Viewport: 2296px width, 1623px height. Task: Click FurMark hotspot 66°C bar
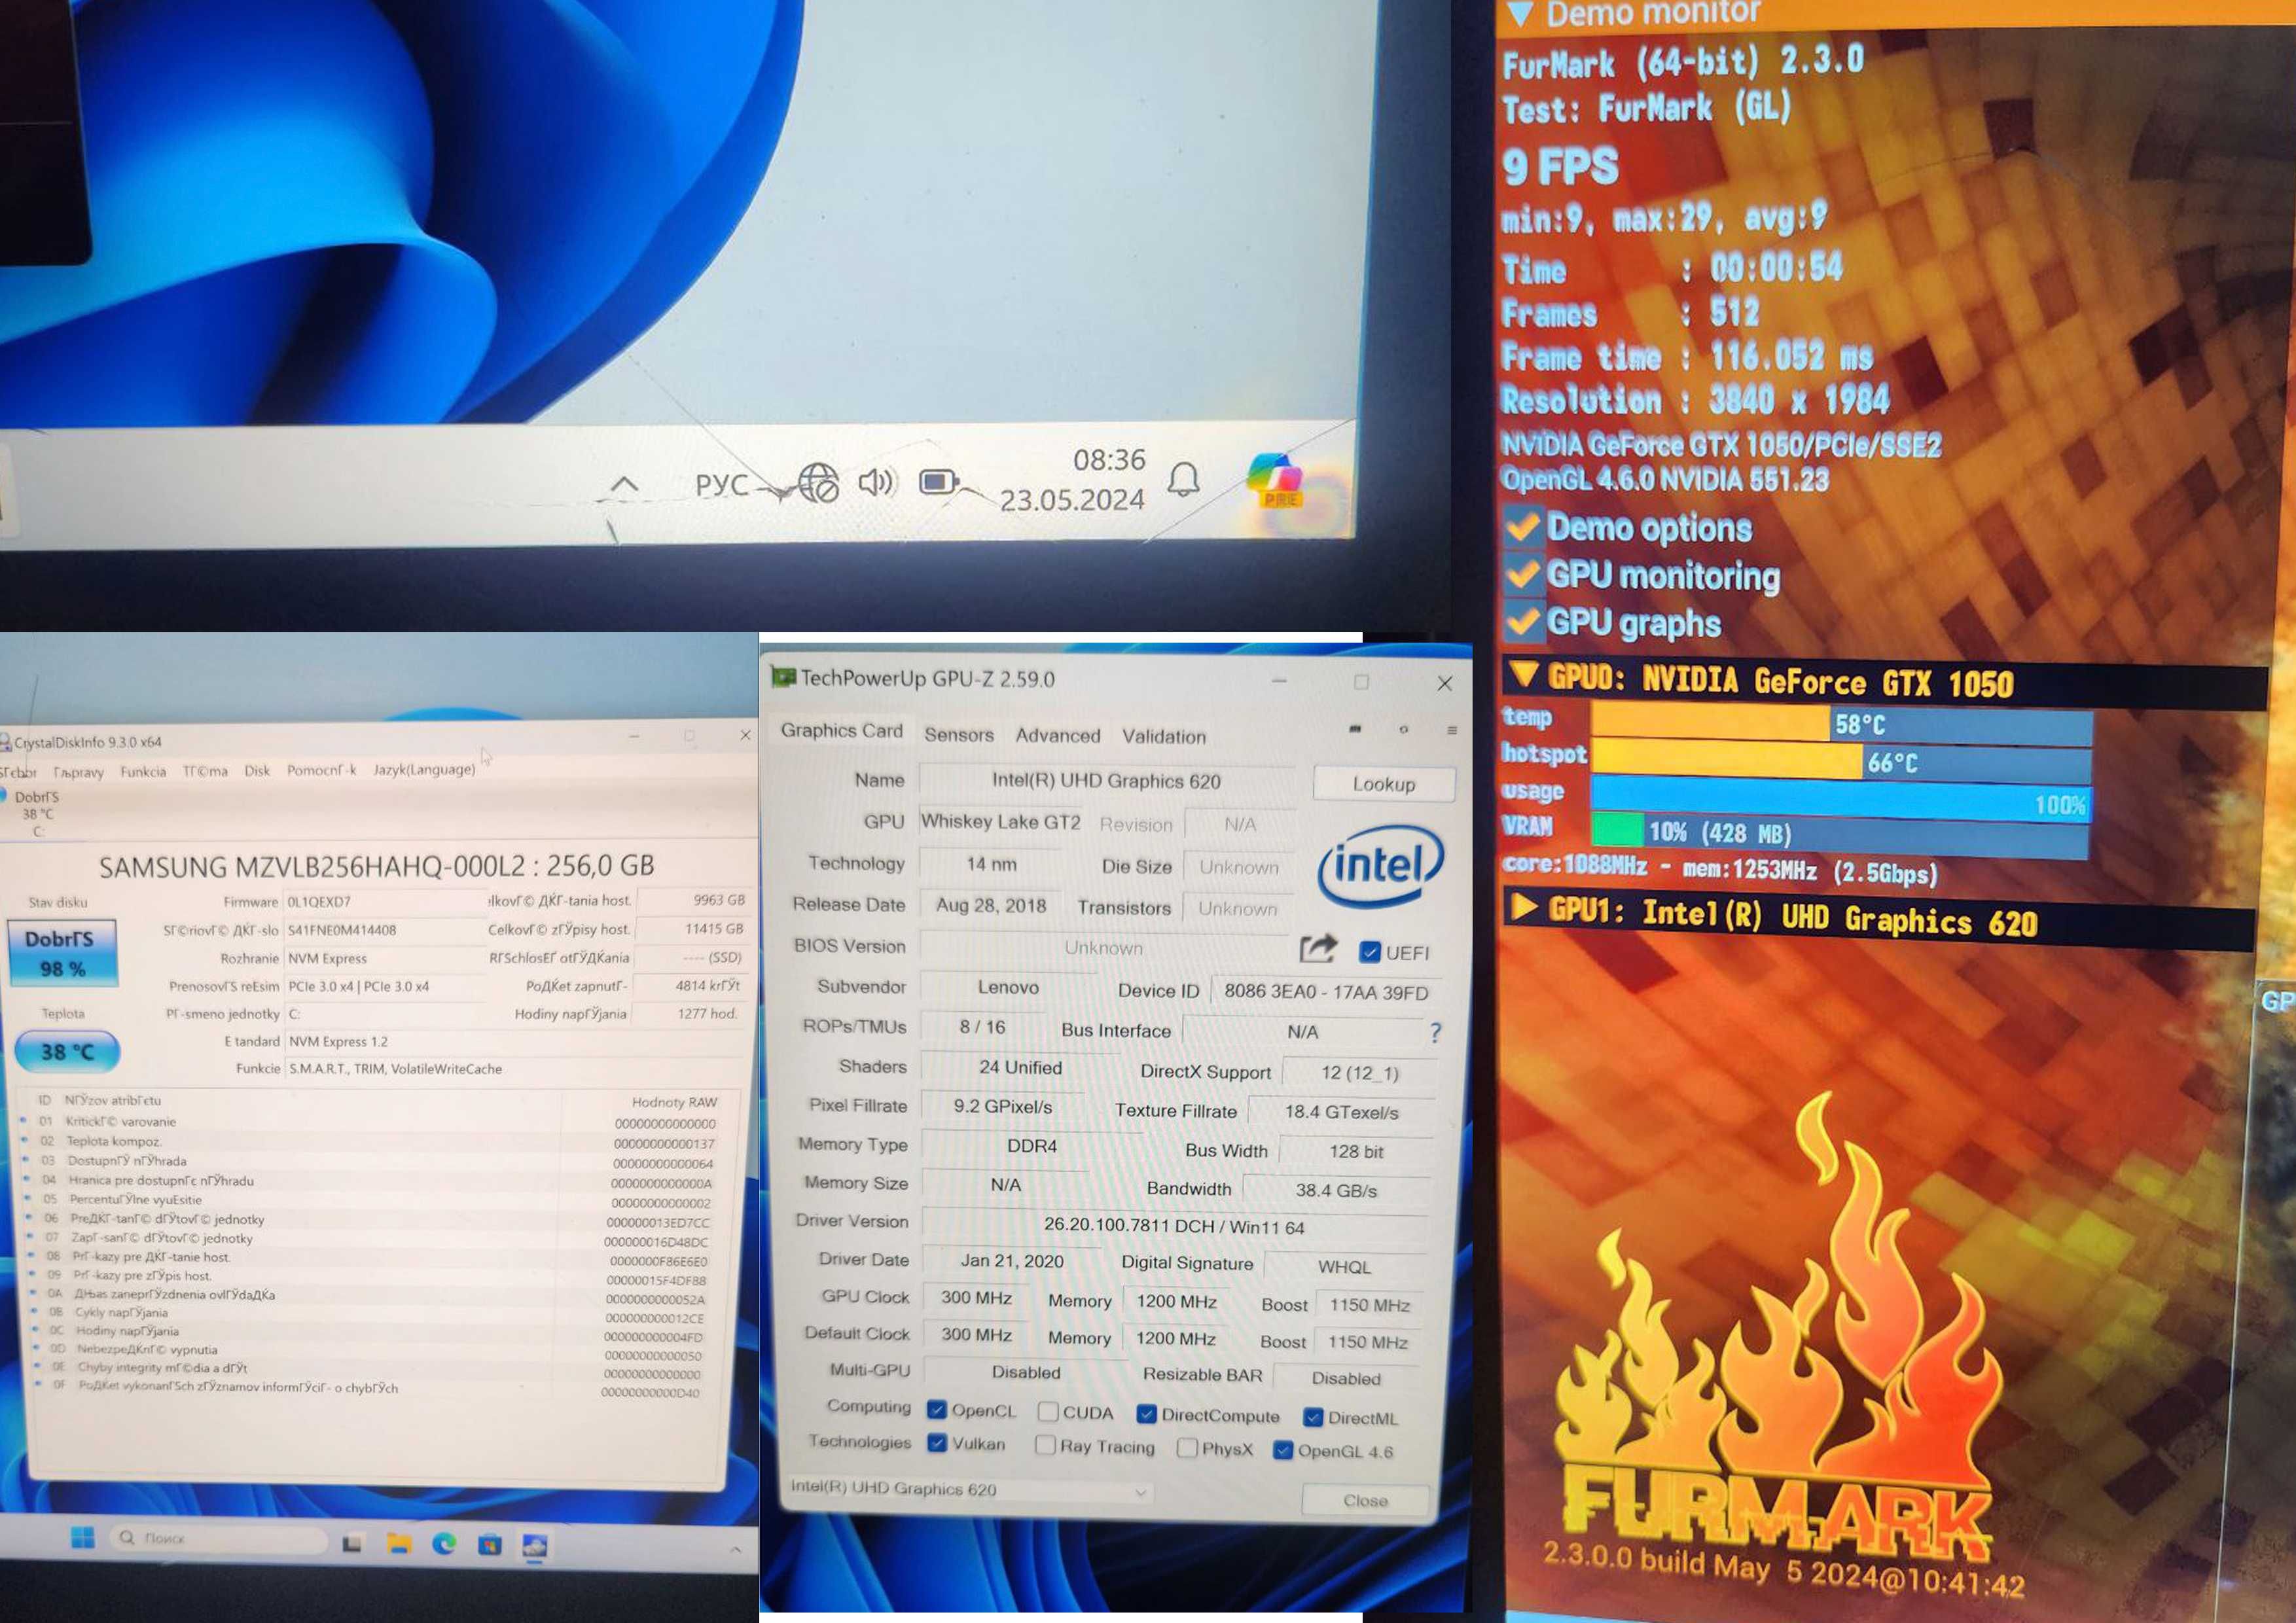[x=1841, y=762]
